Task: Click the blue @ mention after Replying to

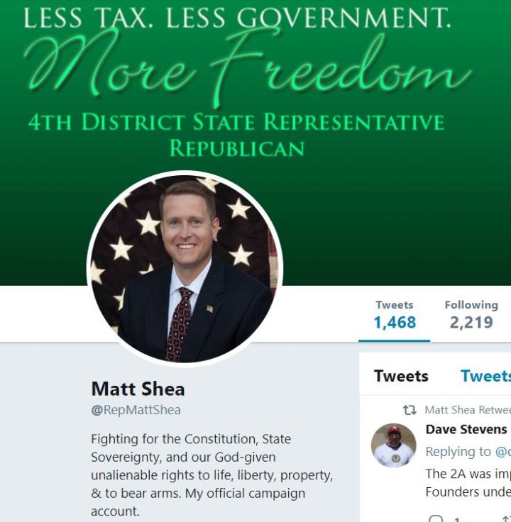Action: (x=503, y=452)
